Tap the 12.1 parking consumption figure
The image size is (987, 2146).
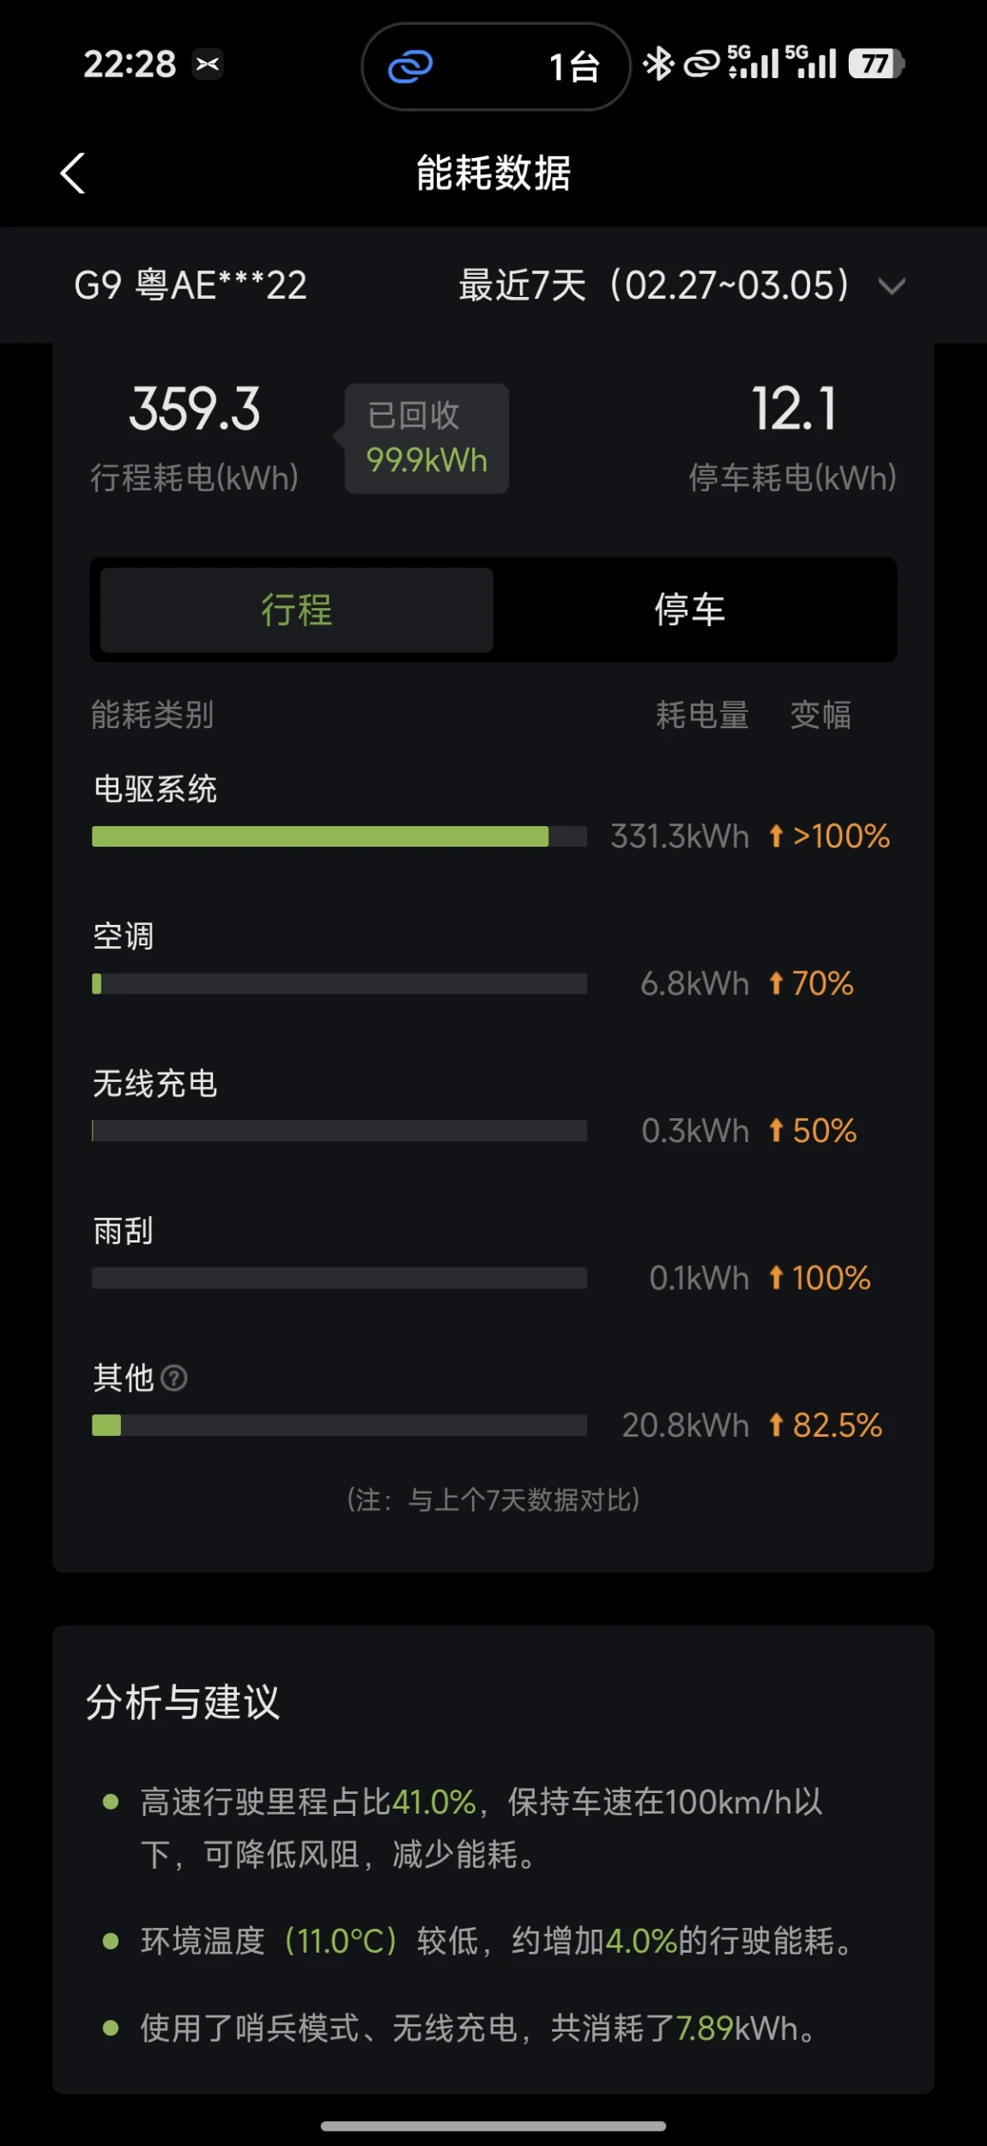pyautogui.click(x=793, y=410)
